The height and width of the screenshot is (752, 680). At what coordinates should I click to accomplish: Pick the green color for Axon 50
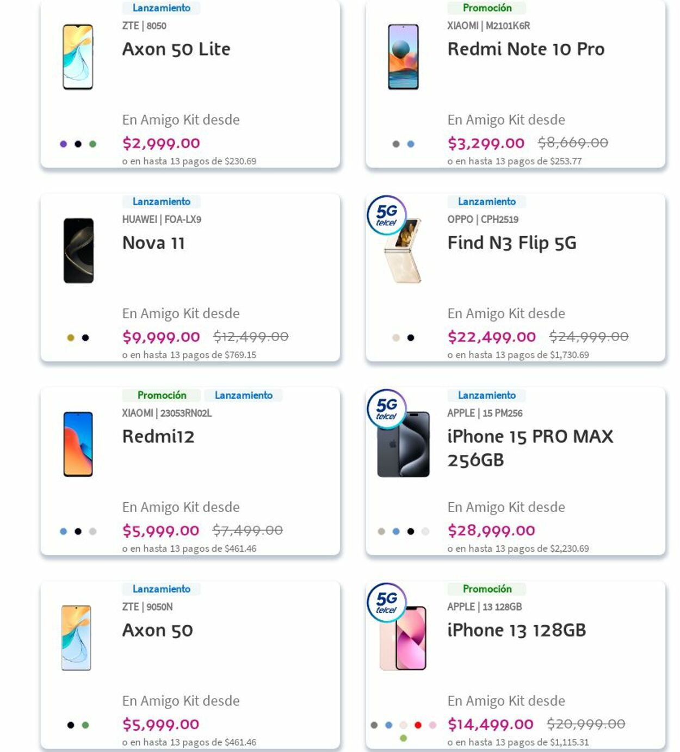[x=85, y=725]
